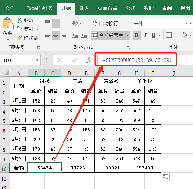Select column J header
This screenshot has height=189, width=193.
point(174,73)
